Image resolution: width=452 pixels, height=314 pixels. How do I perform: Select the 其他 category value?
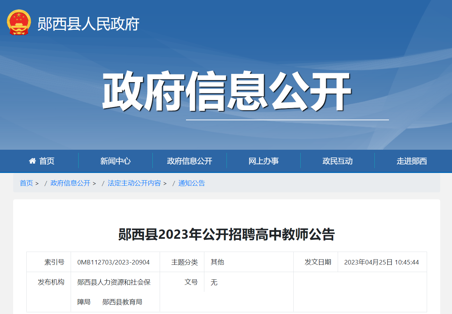(217, 262)
